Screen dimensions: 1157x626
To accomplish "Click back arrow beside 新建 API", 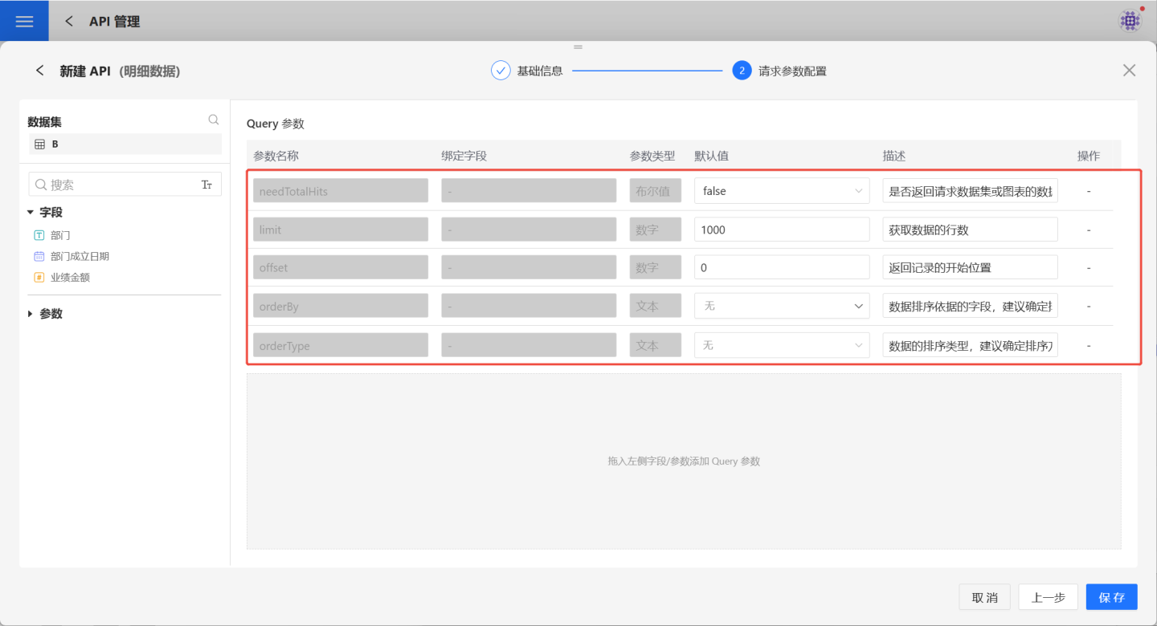I will click(39, 71).
